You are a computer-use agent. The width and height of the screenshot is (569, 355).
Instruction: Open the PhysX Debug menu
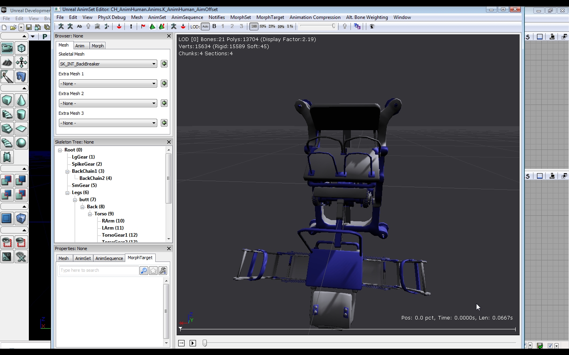112,17
